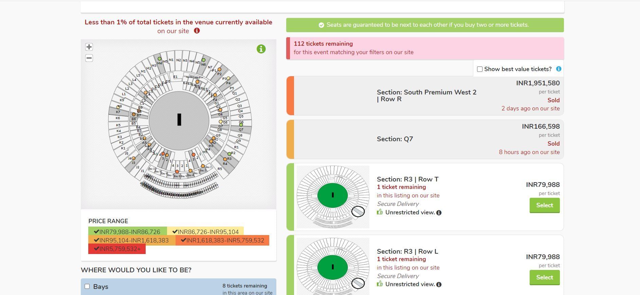The height and width of the screenshot is (295, 640).
Task: Click green info icon on seating map
Action: click(x=261, y=49)
